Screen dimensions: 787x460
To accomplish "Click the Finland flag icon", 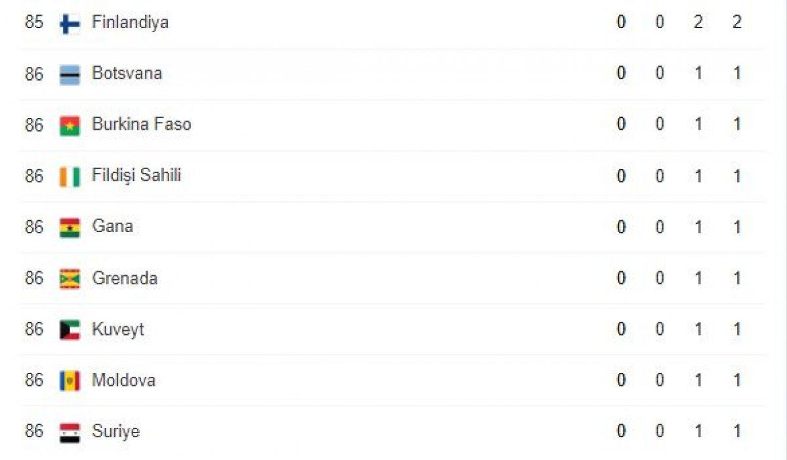I will pos(70,24).
